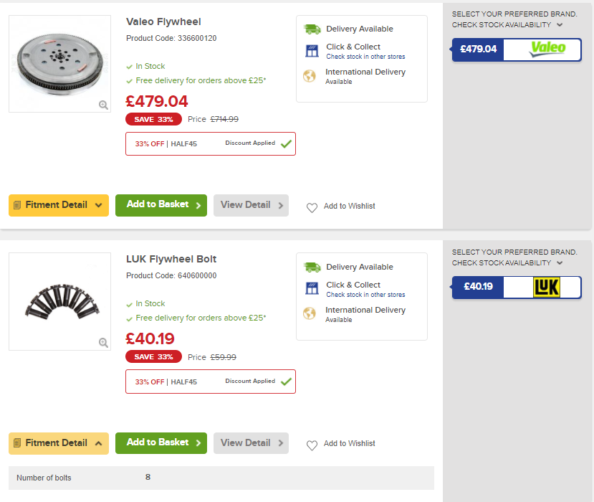Screen dimensions: 594x502
Task: Click Valeo Click & Collect store icon
Action: [x=312, y=51]
